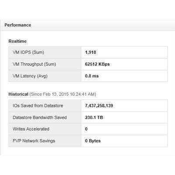Select the Writes Accelerated 0 value
The width and height of the screenshot is (175, 175).
(86, 129)
